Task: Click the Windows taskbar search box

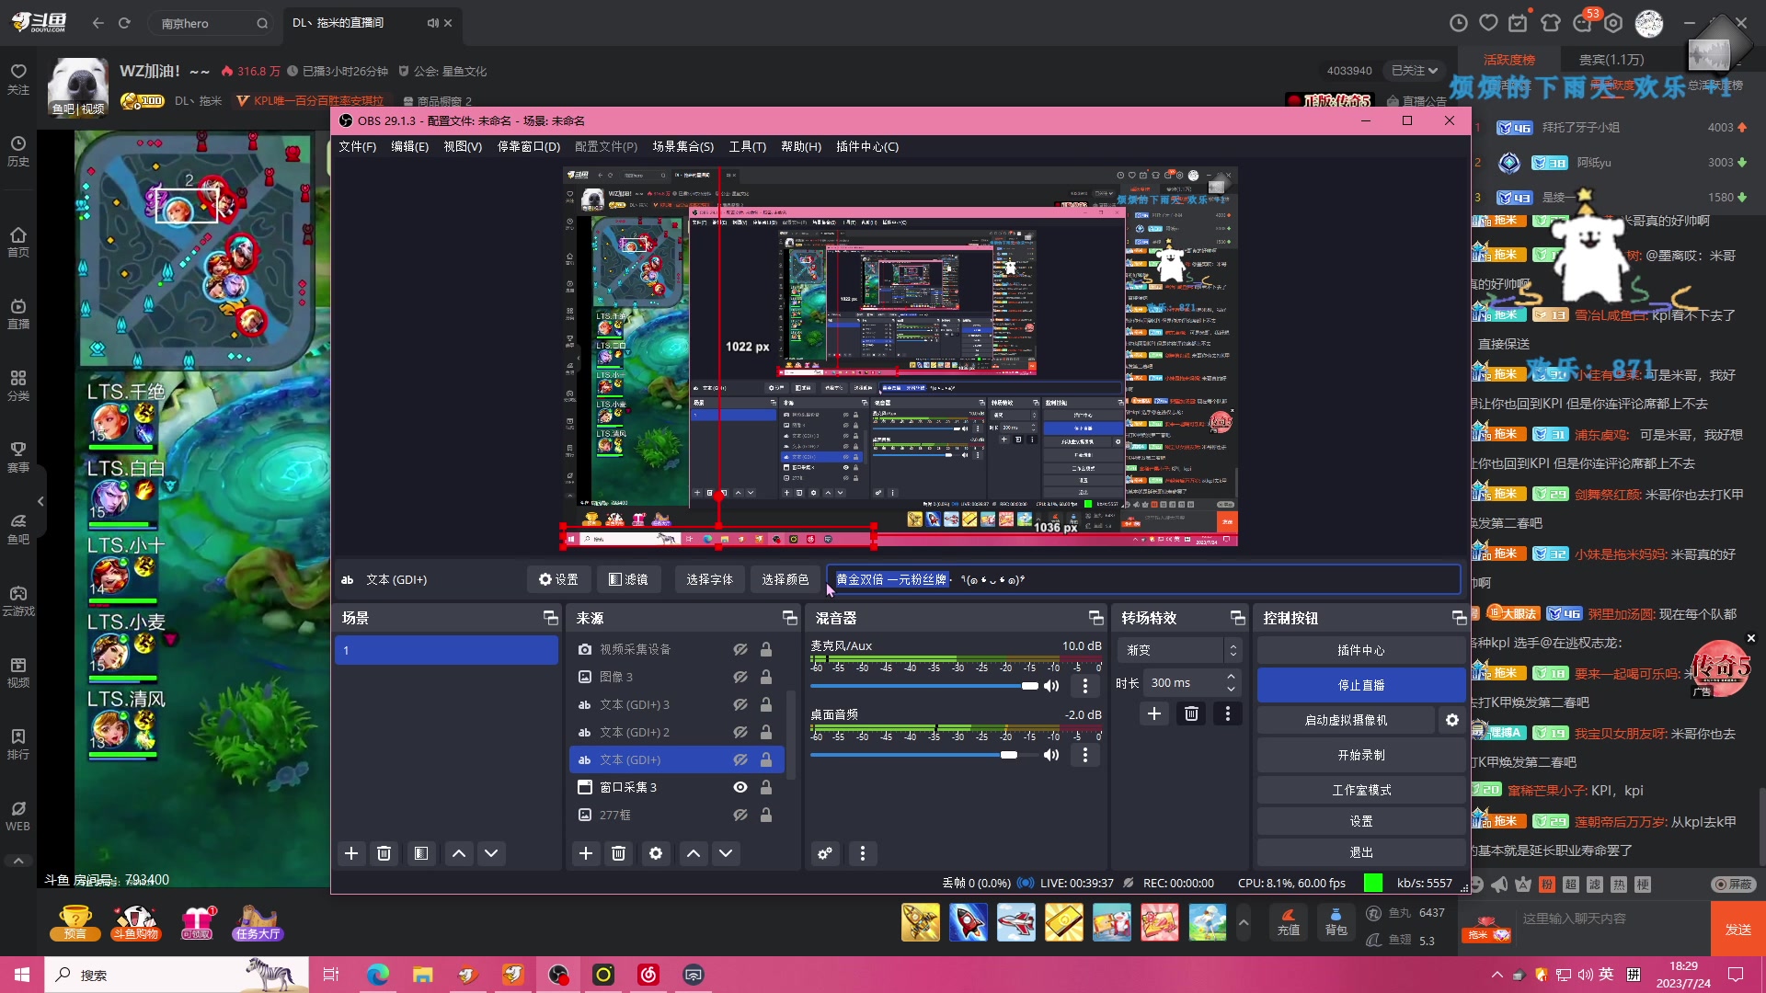Action: (x=177, y=975)
